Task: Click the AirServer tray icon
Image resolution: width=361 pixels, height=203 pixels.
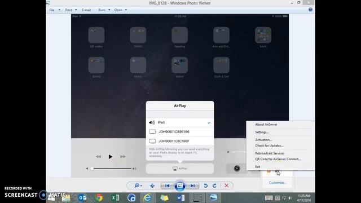Action: [278, 171]
